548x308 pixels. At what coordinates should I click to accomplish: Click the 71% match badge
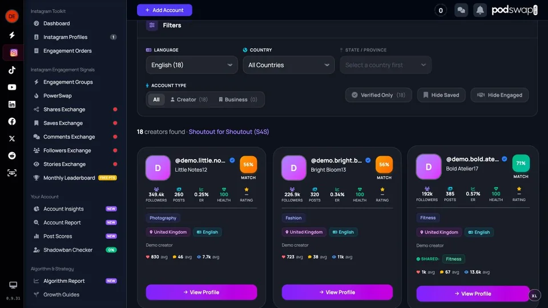tap(521, 163)
